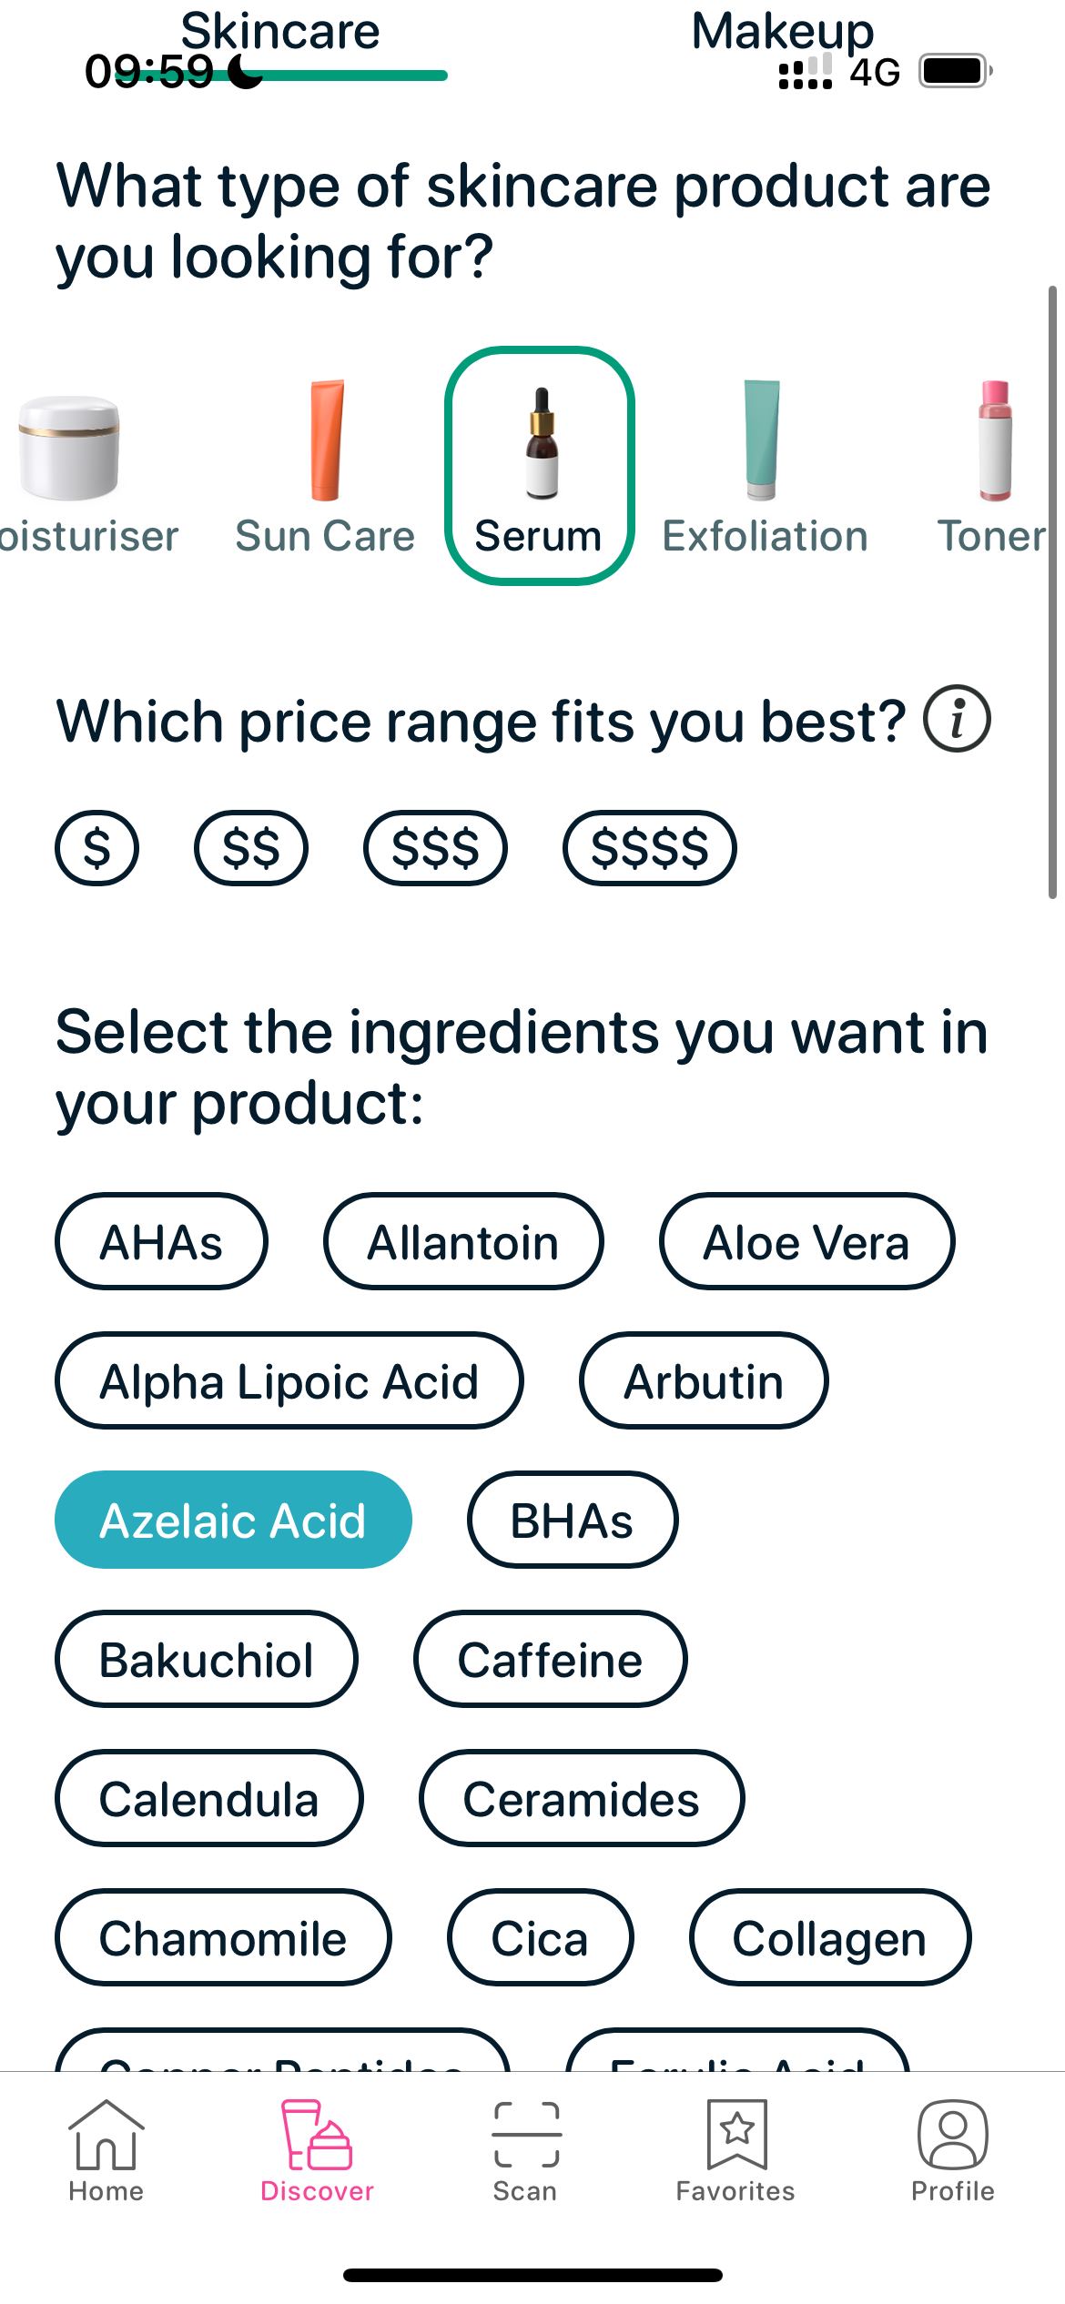1065x2304 pixels.
Task: Pick the Collagen ingredient
Action: (x=830, y=1937)
